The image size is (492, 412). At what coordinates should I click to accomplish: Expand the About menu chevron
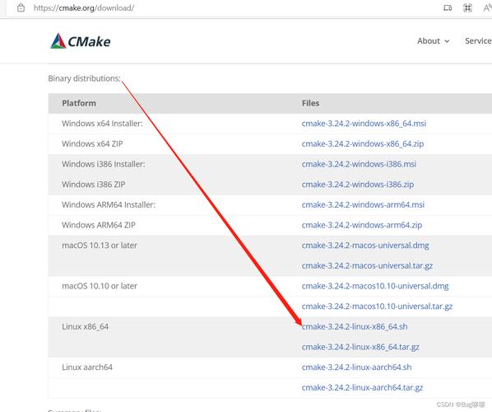[x=447, y=41]
